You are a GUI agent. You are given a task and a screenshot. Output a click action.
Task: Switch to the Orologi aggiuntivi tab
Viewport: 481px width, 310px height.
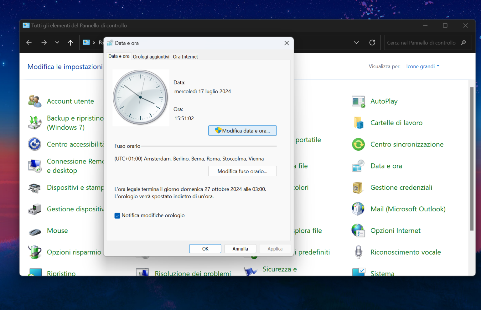click(151, 57)
